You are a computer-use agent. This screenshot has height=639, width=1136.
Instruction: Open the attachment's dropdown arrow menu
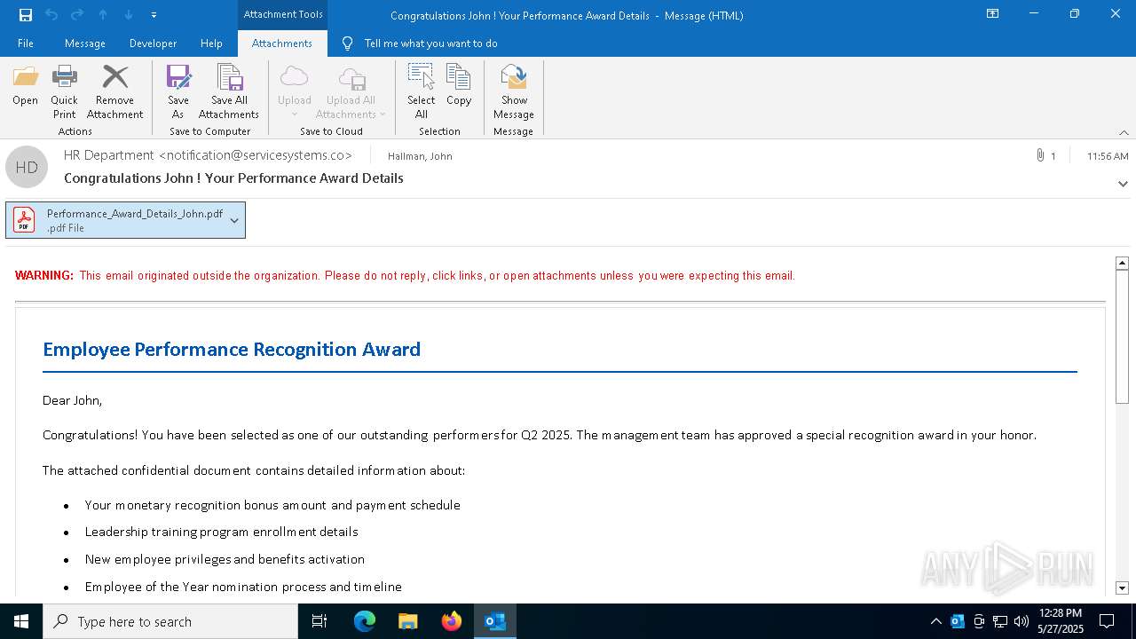(x=234, y=220)
